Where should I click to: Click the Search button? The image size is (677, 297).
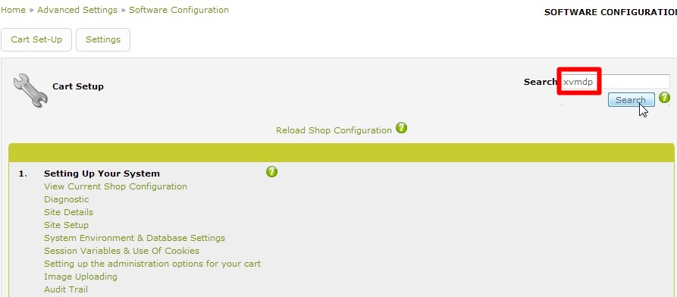[631, 100]
